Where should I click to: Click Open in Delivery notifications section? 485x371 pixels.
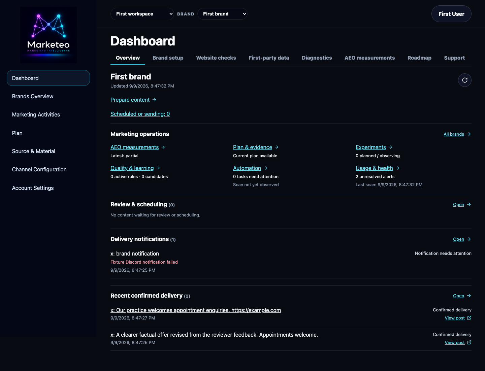458,239
